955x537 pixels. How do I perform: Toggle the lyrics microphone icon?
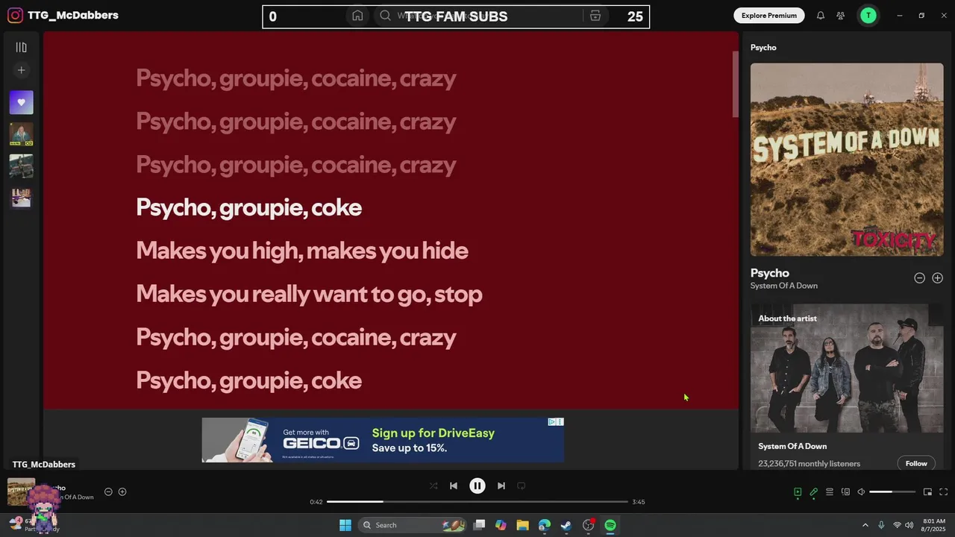tap(814, 492)
